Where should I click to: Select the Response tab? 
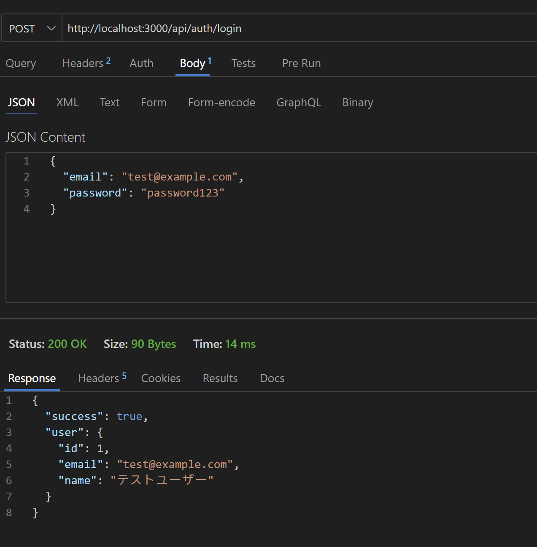pos(32,378)
